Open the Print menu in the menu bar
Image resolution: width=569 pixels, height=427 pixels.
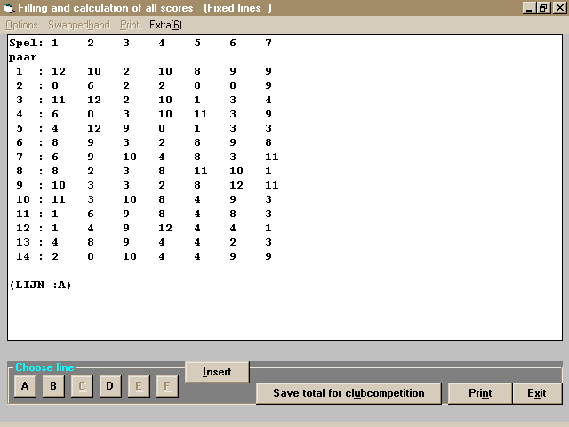(130, 25)
